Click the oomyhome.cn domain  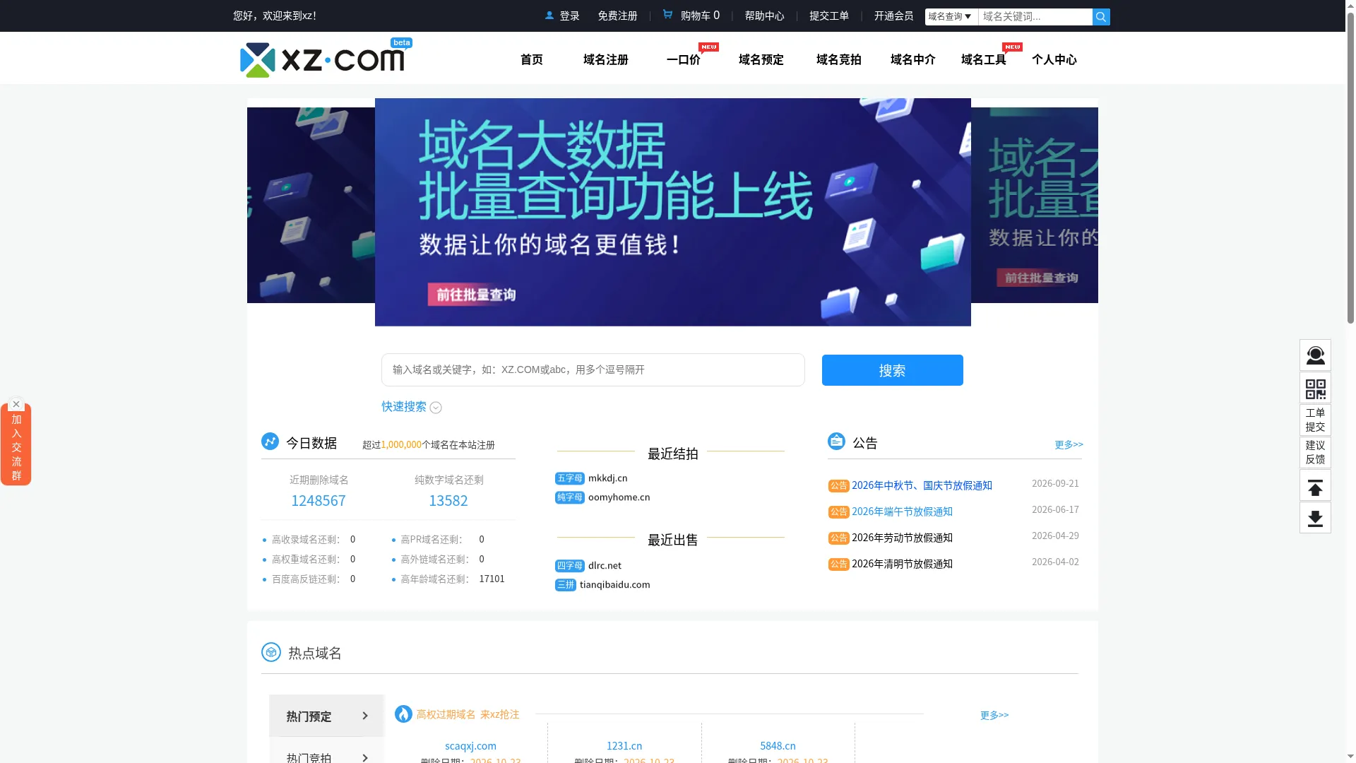[x=619, y=497]
